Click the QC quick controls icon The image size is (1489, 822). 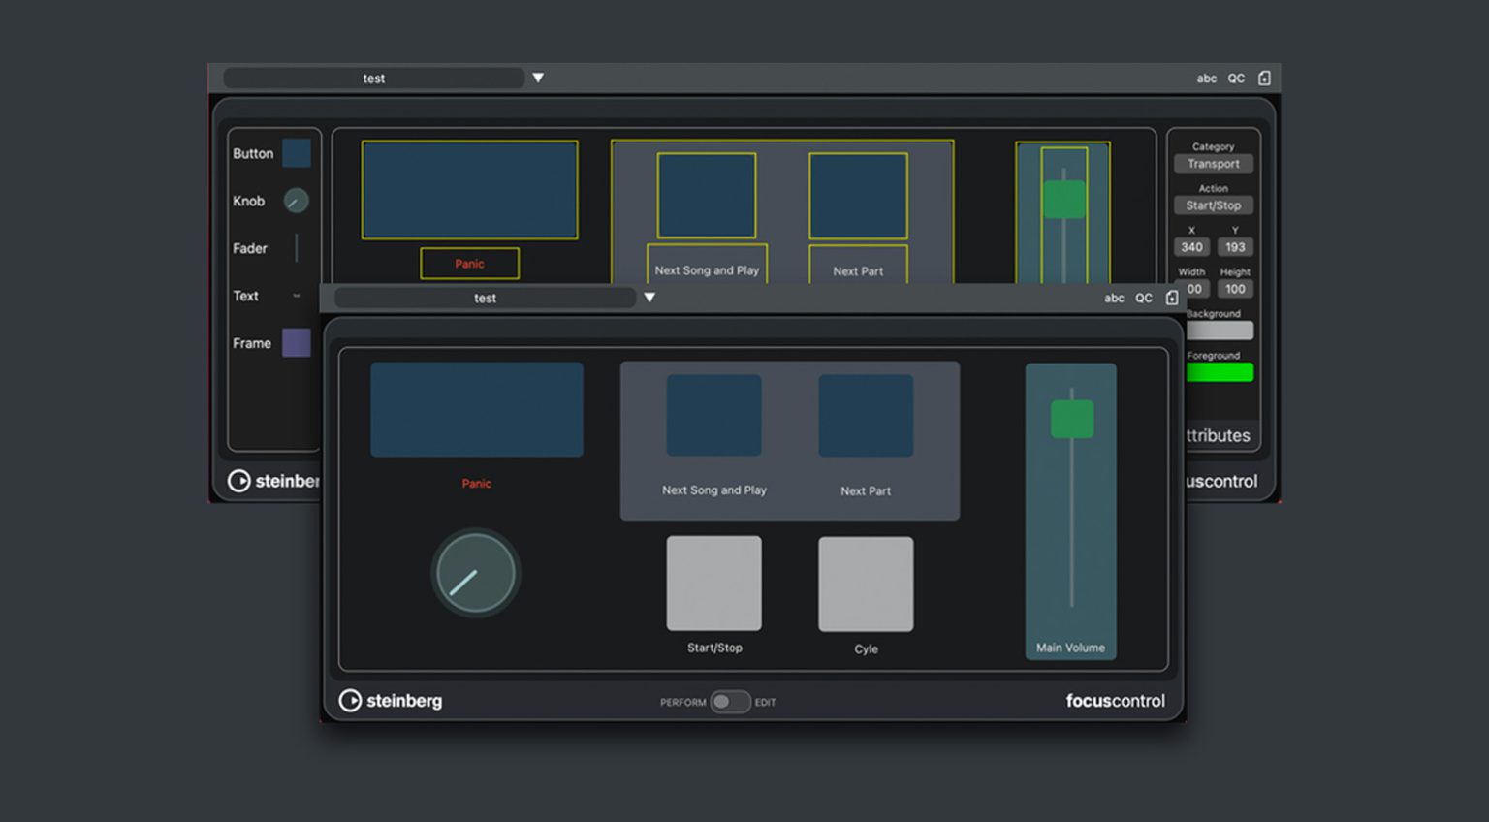pos(1144,298)
